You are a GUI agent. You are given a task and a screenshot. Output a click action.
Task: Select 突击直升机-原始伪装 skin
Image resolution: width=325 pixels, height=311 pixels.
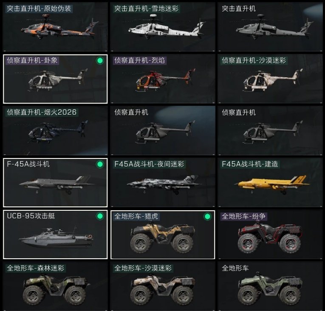point(55,27)
